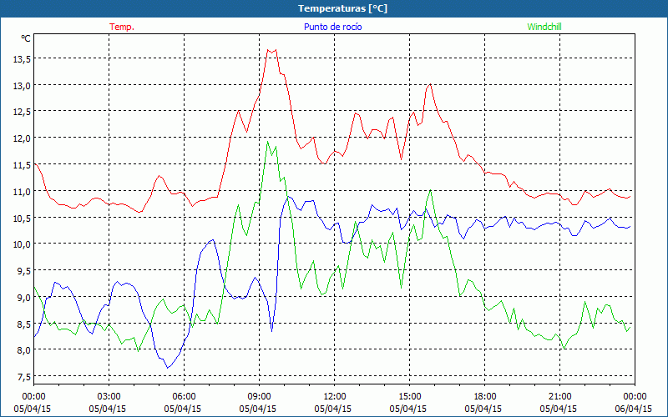Screen dimensions: 668x417
Task: Click the 11,0 y-axis value
Action: coord(22,192)
